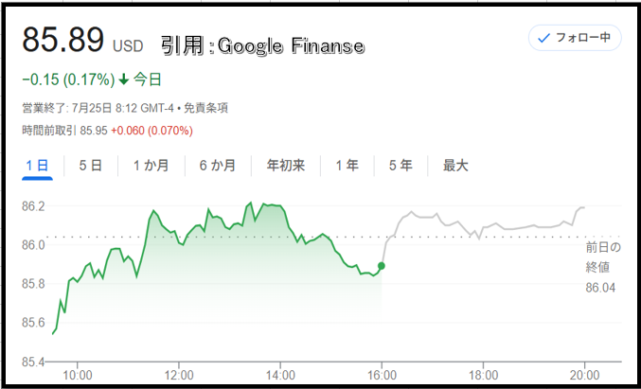Switch chart to 1年 view
This screenshot has height=389, width=641.
tap(347, 166)
